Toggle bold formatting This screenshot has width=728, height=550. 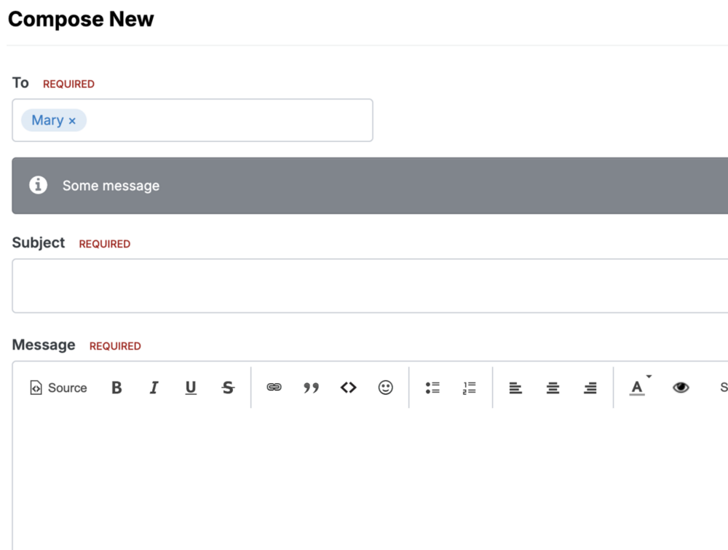tap(116, 388)
